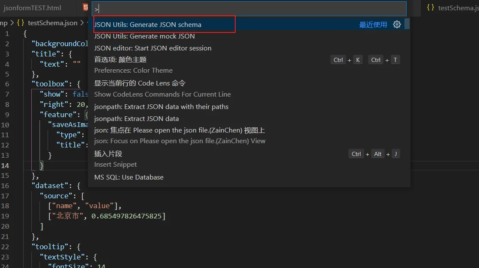The width and height of the screenshot is (479, 268).
Task: Choose the 插入片段 (Insert Snippet) command
Action: pos(248,159)
